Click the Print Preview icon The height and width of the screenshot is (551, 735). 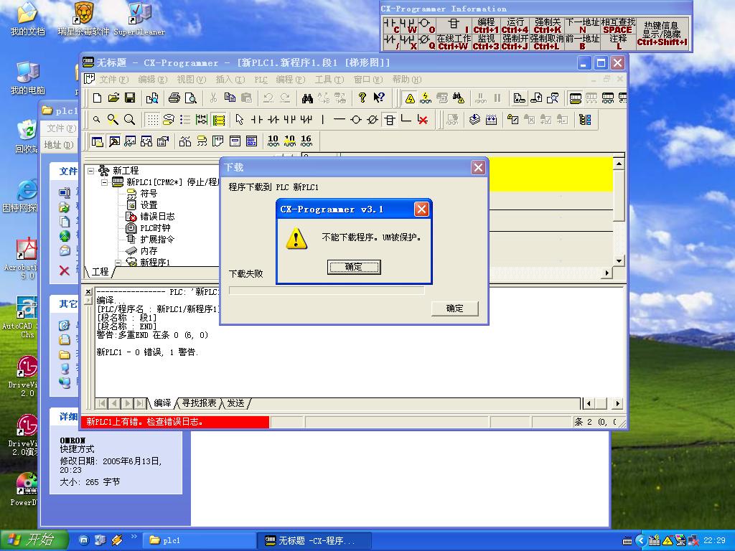click(x=191, y=98)
